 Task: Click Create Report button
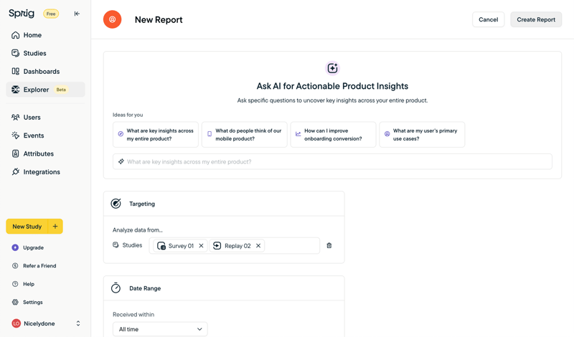tap(536, 20)
